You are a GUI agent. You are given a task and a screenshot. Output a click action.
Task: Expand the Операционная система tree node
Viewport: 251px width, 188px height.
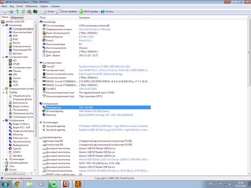3,89
